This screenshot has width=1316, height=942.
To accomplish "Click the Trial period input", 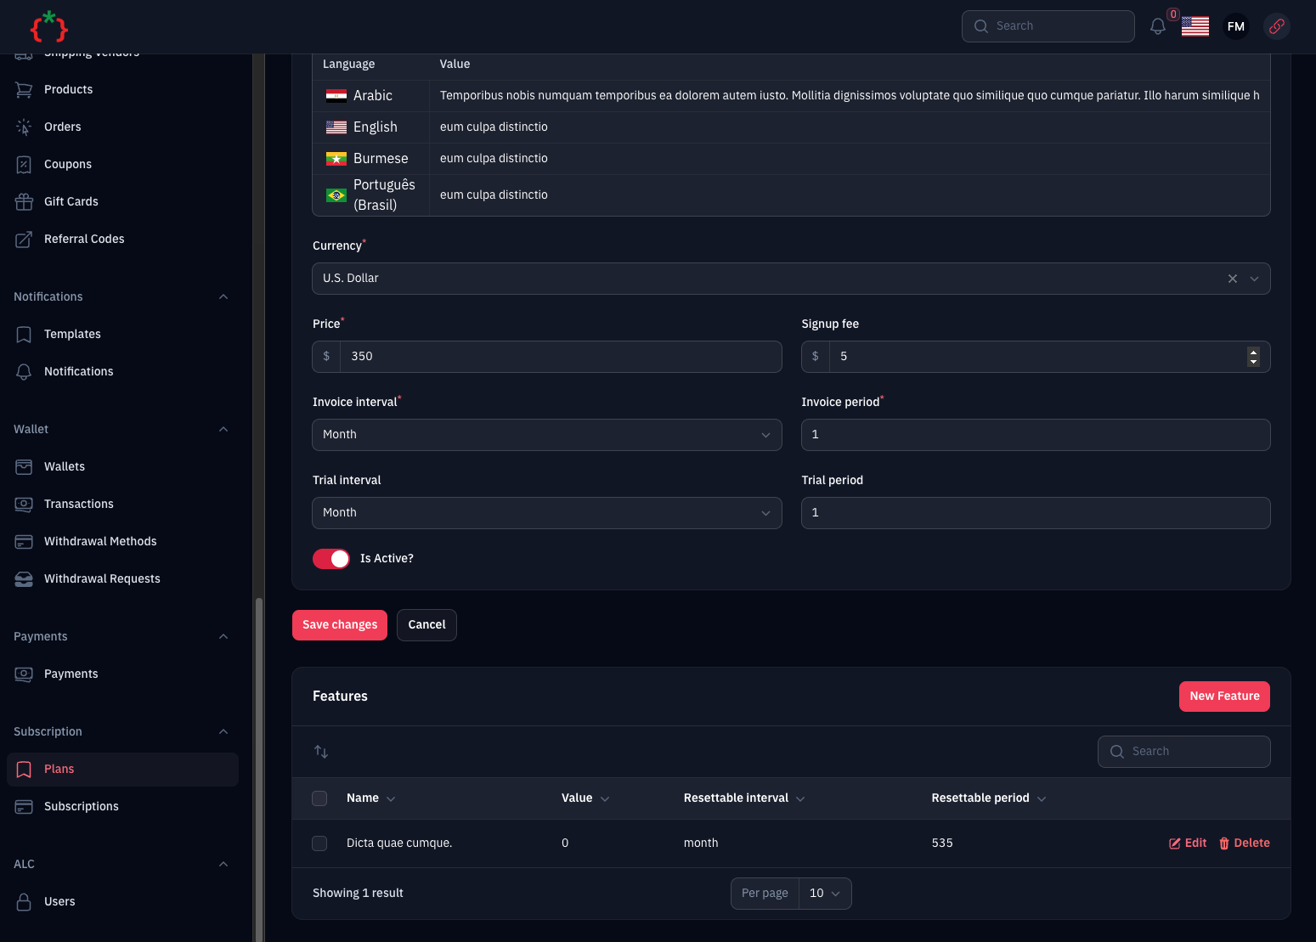I will click(x=1036, y=513).
